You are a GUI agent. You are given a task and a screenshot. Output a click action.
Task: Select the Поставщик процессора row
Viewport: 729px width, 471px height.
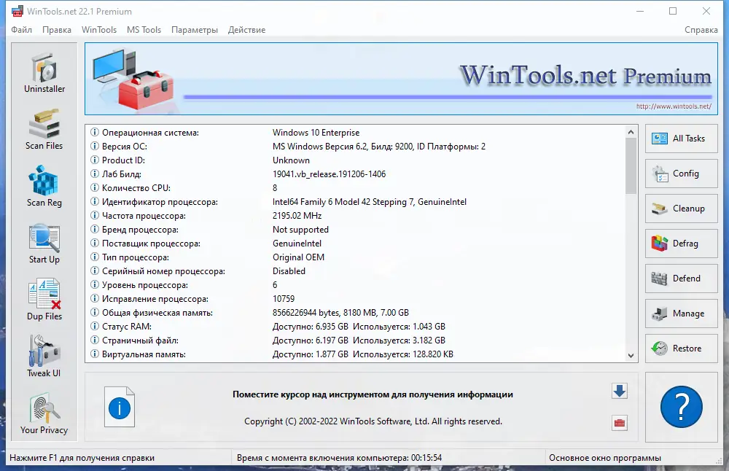[x=356, y=244]
